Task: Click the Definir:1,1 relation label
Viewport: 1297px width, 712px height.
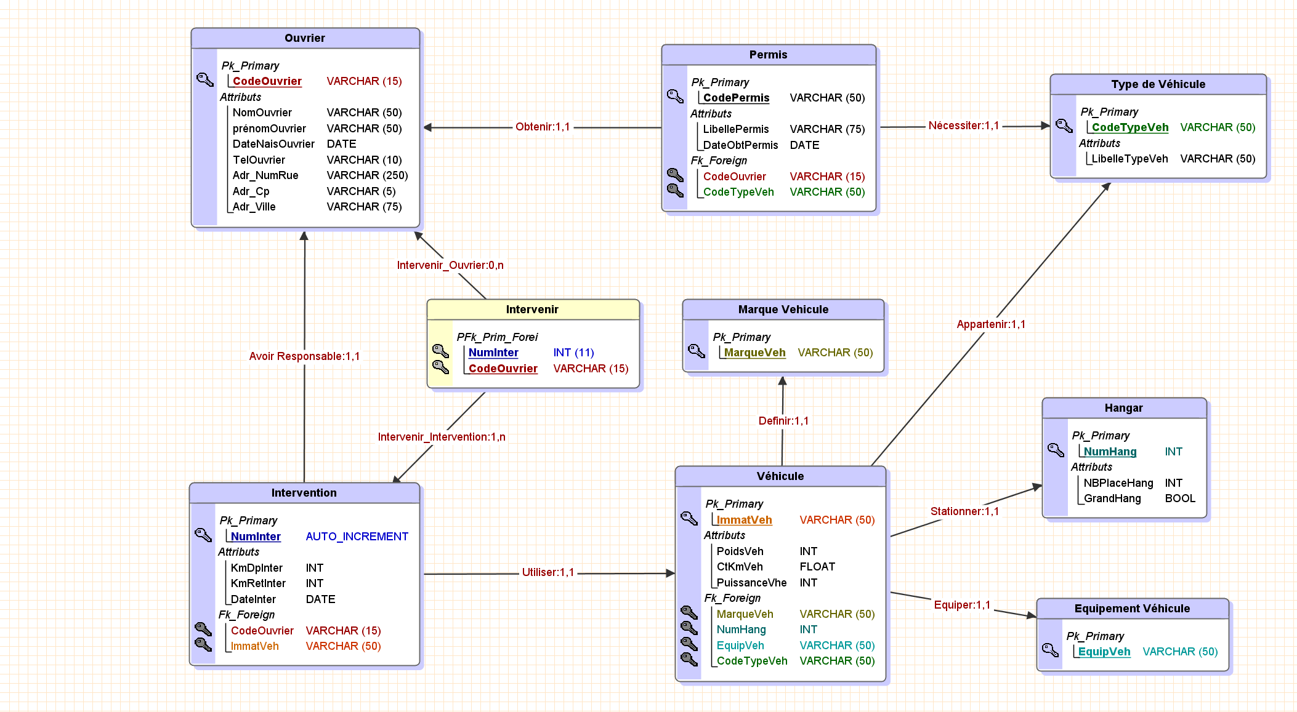Action: pyautogui.click(x=783, y=421)
